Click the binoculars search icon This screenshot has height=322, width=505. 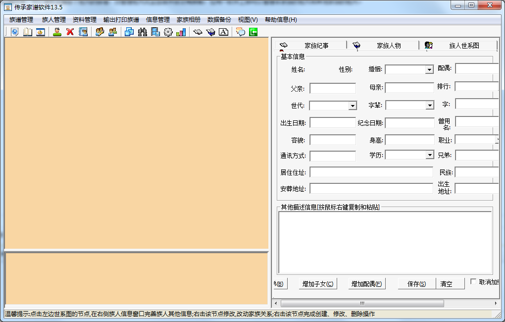tap(143, 32)
